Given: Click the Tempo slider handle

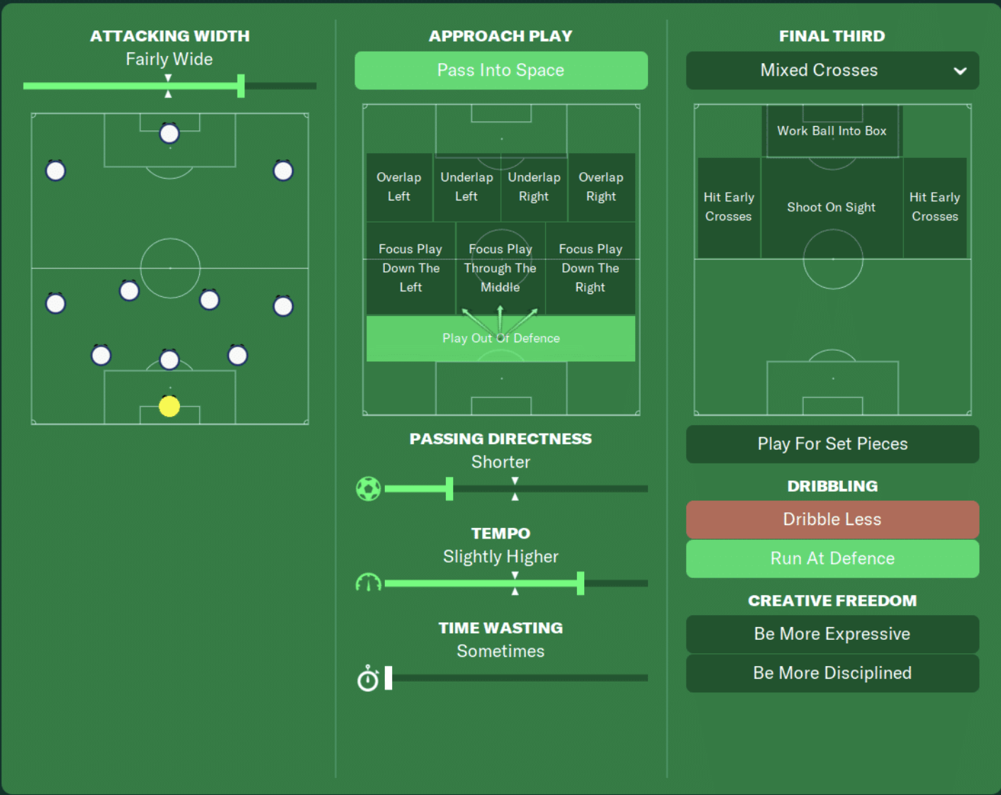Looking at the screenshot, I should pyautogui.click(x=581, y=583).
